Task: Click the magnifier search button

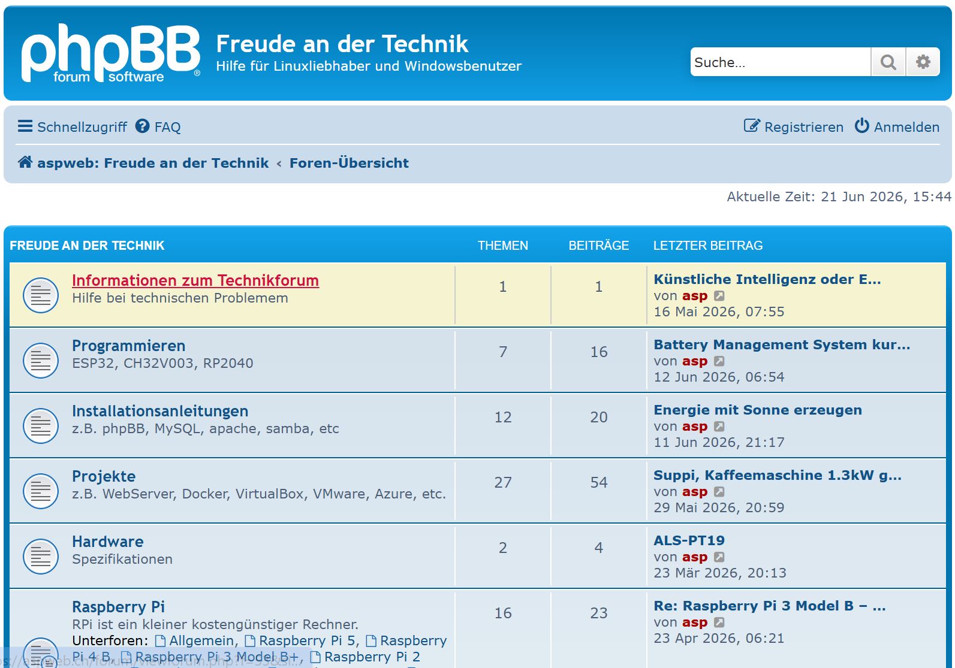Action: [x=888, y=62]
